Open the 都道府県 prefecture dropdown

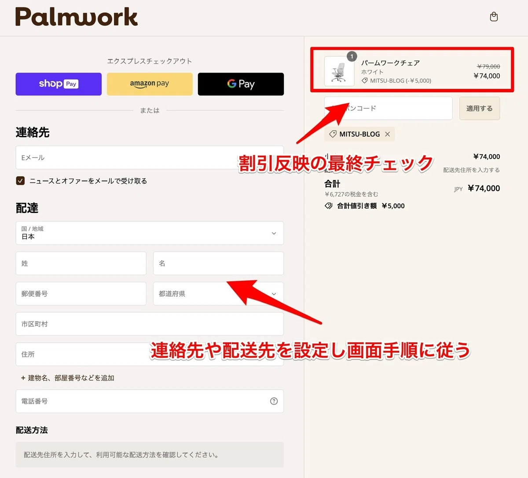[x=218, y=293]
